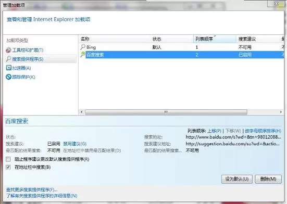This screenshot has width=287, height=204.
Task: Click 在地址栏中禁用最匹配结果(D) link
Action: click(92, 150)
